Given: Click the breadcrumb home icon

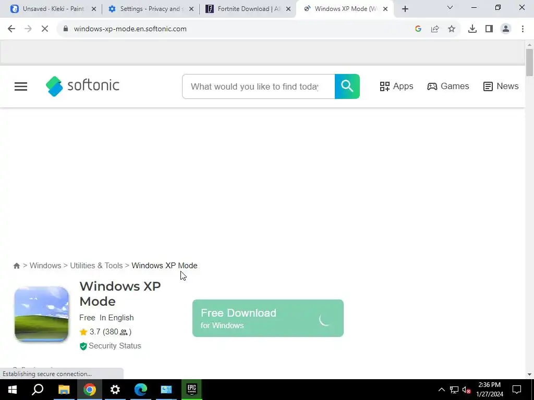Looking at the screenshot, I should click(x=16, y=266).
